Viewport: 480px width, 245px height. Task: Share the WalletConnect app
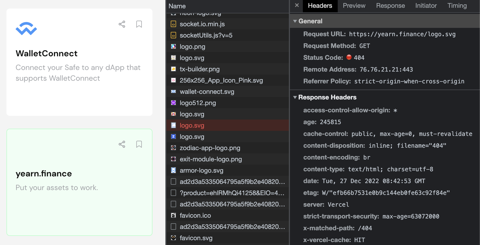pyautogui.click(x=122, y=24)
